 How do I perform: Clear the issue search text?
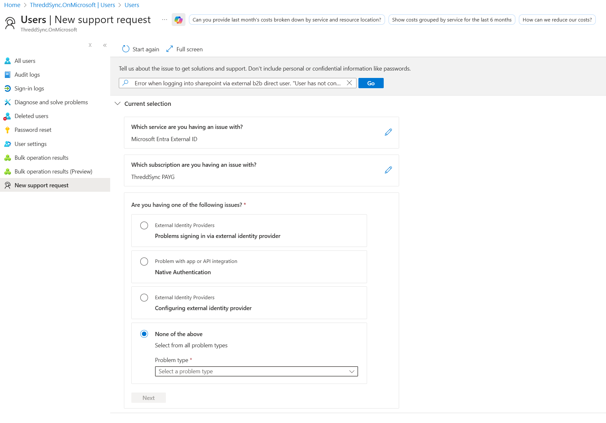349,83
